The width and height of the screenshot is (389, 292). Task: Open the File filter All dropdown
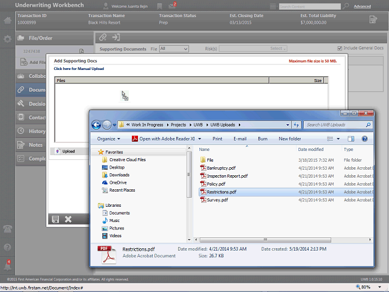pyautogui.click(x=174, y=49)
